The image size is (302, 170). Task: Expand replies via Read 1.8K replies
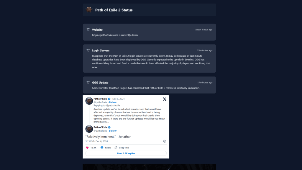(126, 153)
